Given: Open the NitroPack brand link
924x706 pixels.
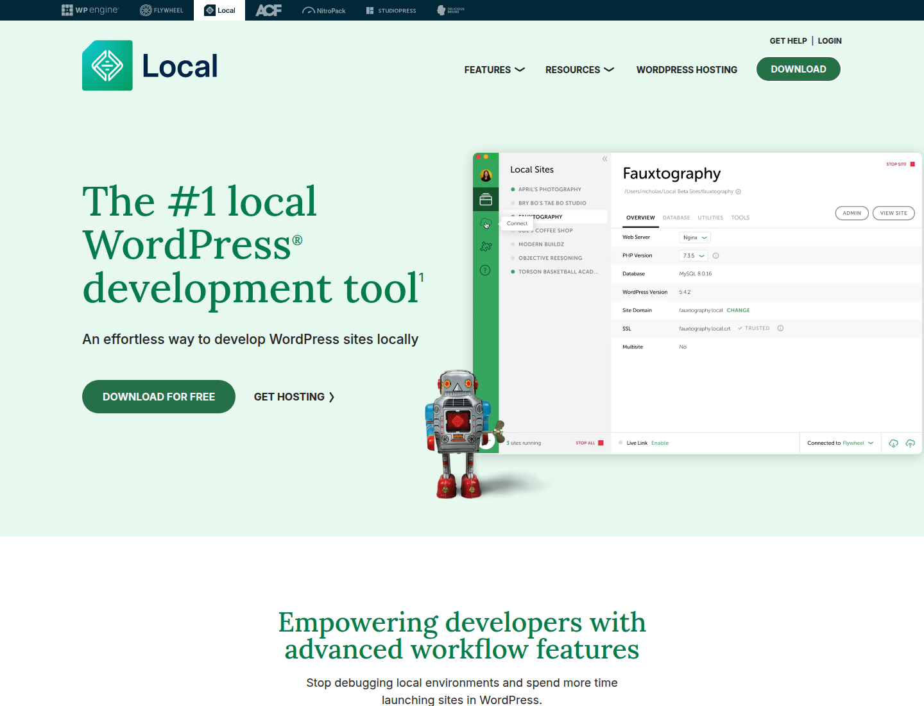Looking at the screenshot, I should coord(324,10).
